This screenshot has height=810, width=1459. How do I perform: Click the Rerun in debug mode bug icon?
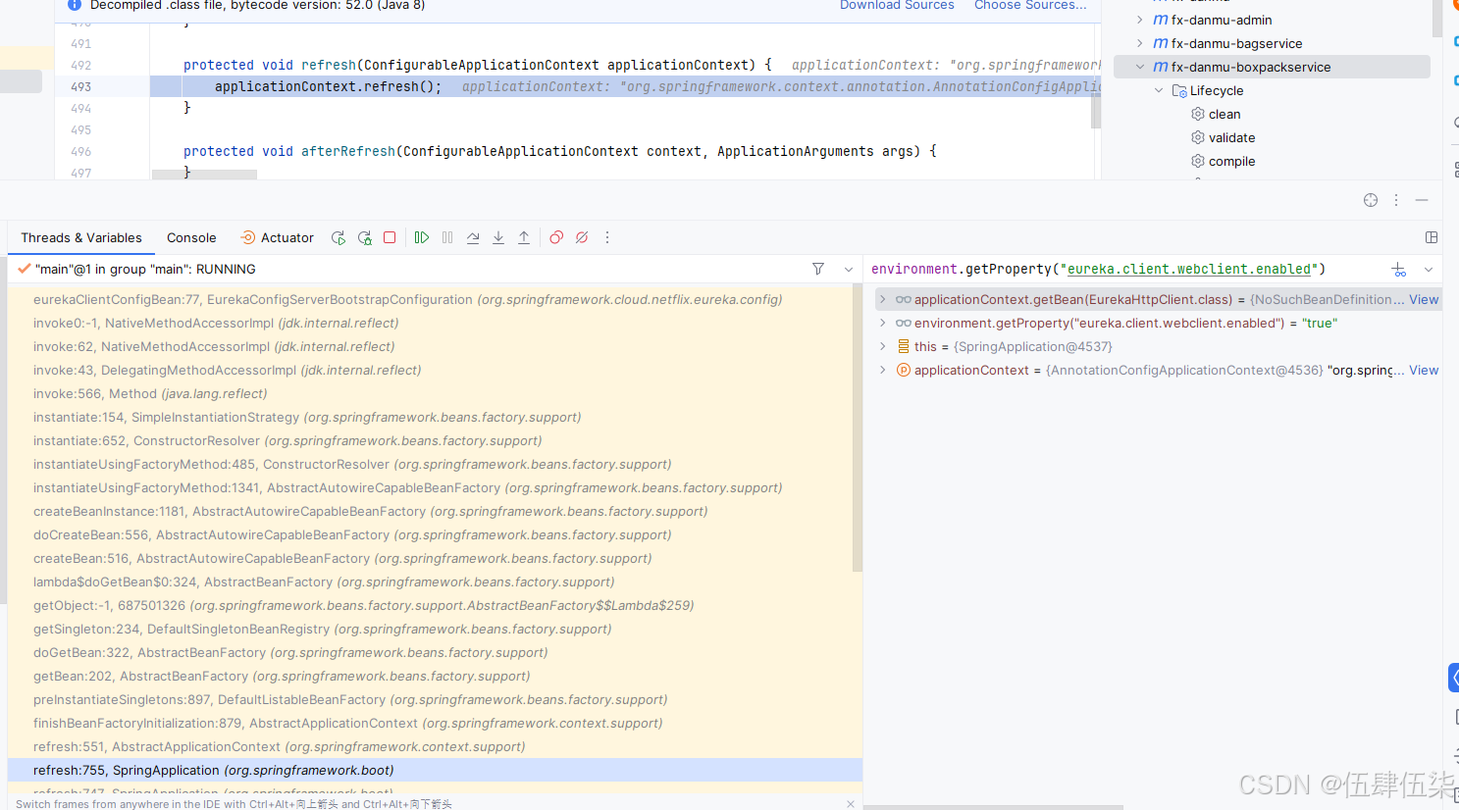[x=365, y=237]
